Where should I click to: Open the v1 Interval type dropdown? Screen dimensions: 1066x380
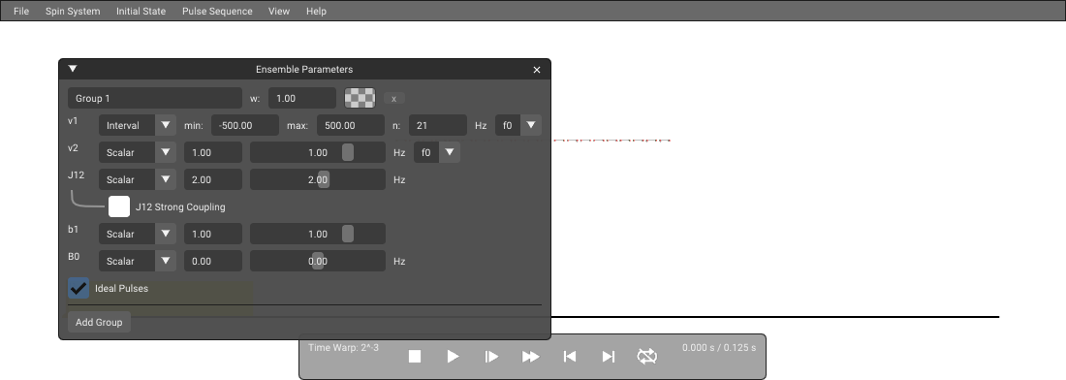[x=138, y=125]
